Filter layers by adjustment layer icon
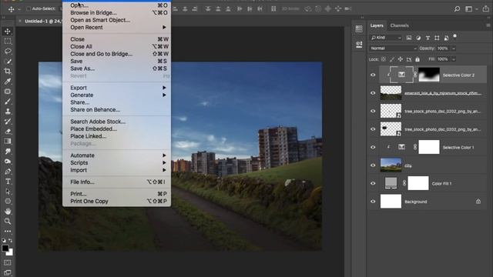This screenshot has width=493, height=277. (418, 38)
